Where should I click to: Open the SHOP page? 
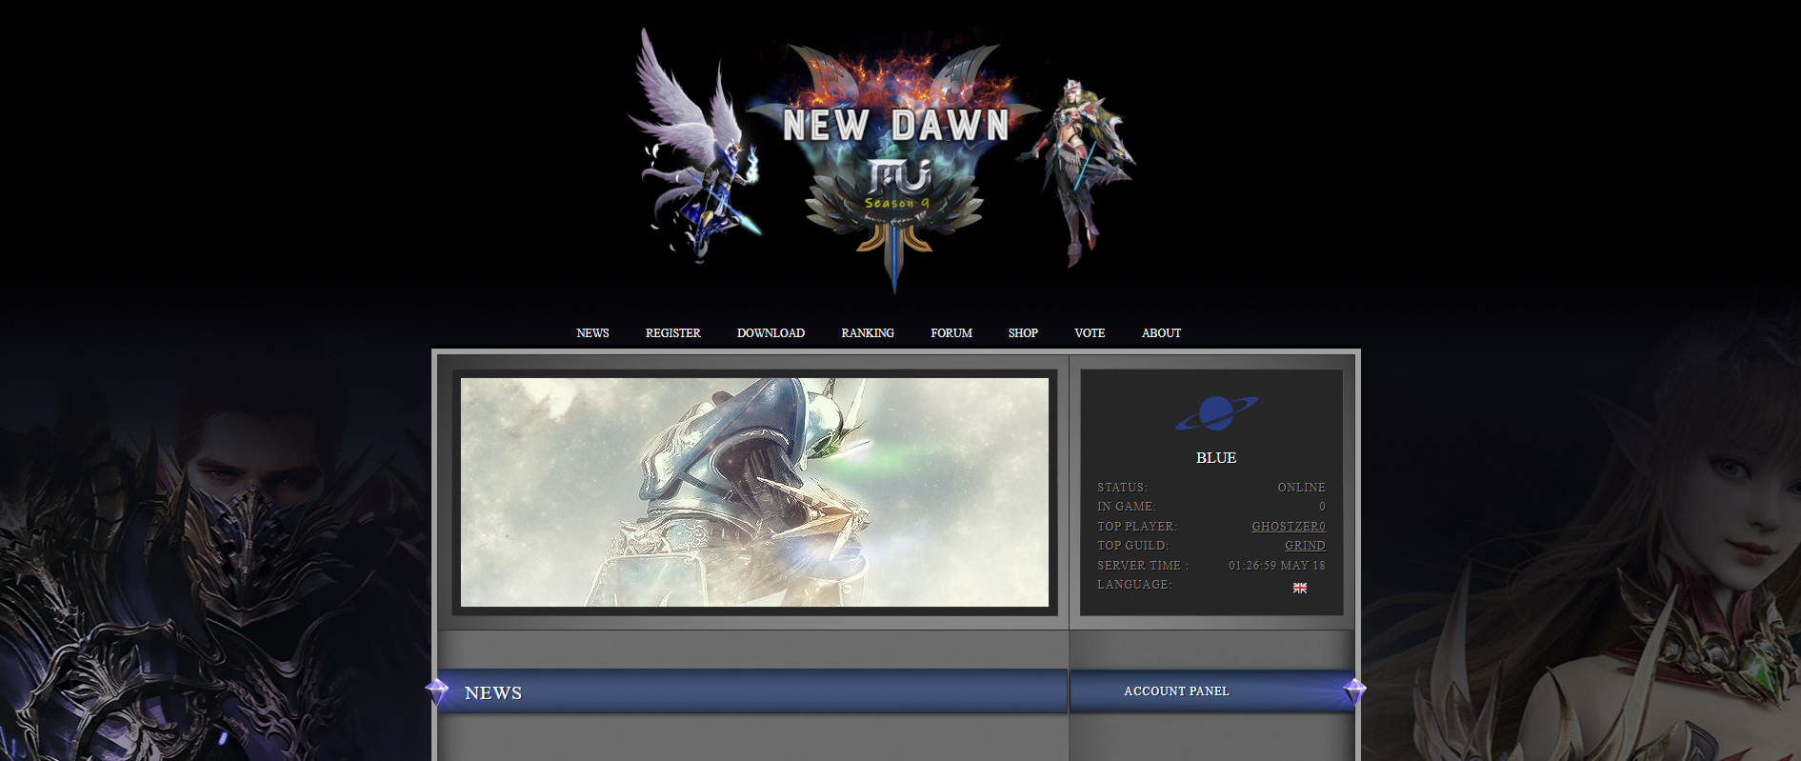(x=1023, y=332)
